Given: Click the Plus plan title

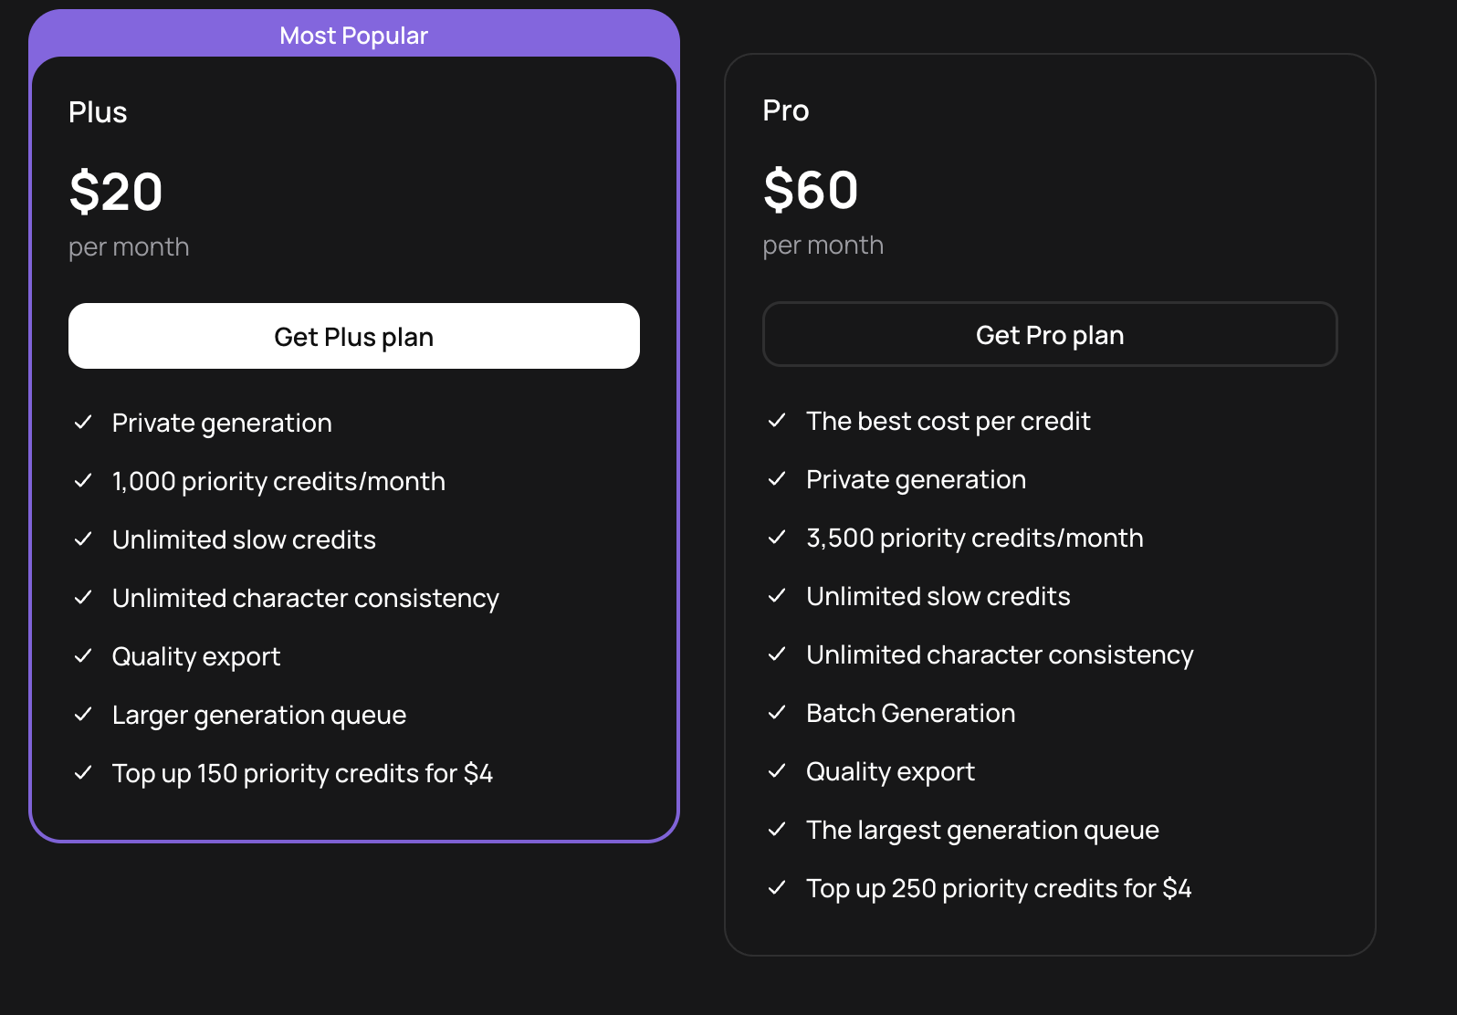Looking at the screenshot, I should (x=98, y=112).
